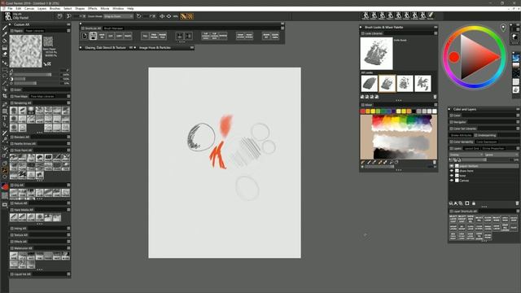Select the Mixer zoom magnifier icon
Viewport: 521px width, 293px height.
[391, 162]
